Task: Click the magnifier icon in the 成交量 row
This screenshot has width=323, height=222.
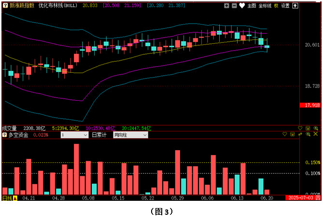Action: point(315,129)
